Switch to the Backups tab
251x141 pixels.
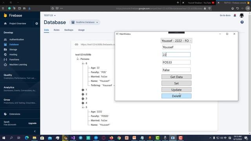pos(69,30)
